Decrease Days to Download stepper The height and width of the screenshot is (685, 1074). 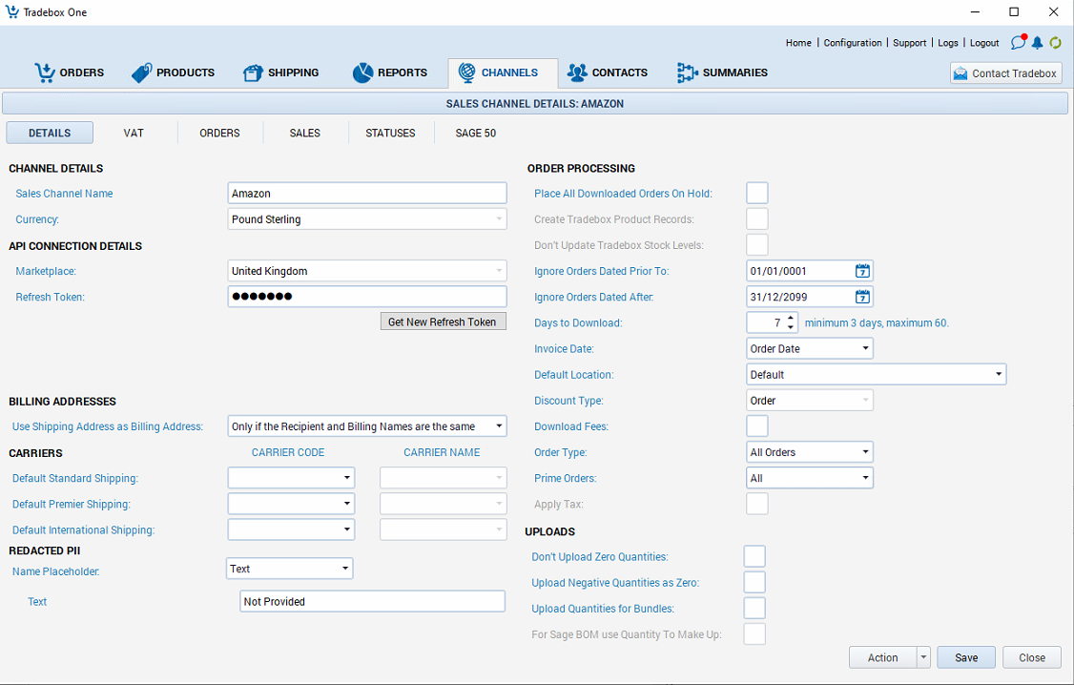tap(791, 327)
